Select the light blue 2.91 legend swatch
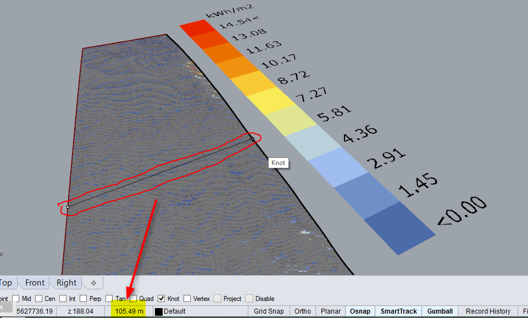Image resolution: width=528 pixels, height=318 pixels. 338,167
